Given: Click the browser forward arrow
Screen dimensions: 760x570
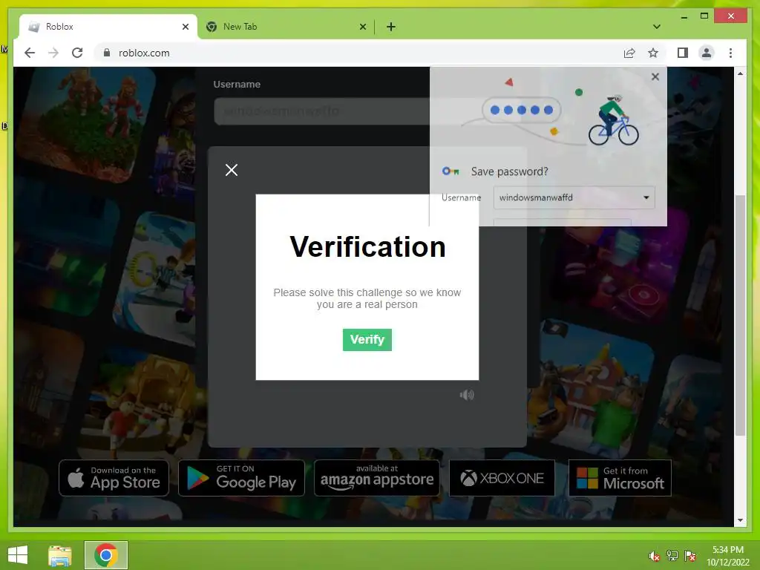Looking at the screenshot, I should (x=53, y=53).
